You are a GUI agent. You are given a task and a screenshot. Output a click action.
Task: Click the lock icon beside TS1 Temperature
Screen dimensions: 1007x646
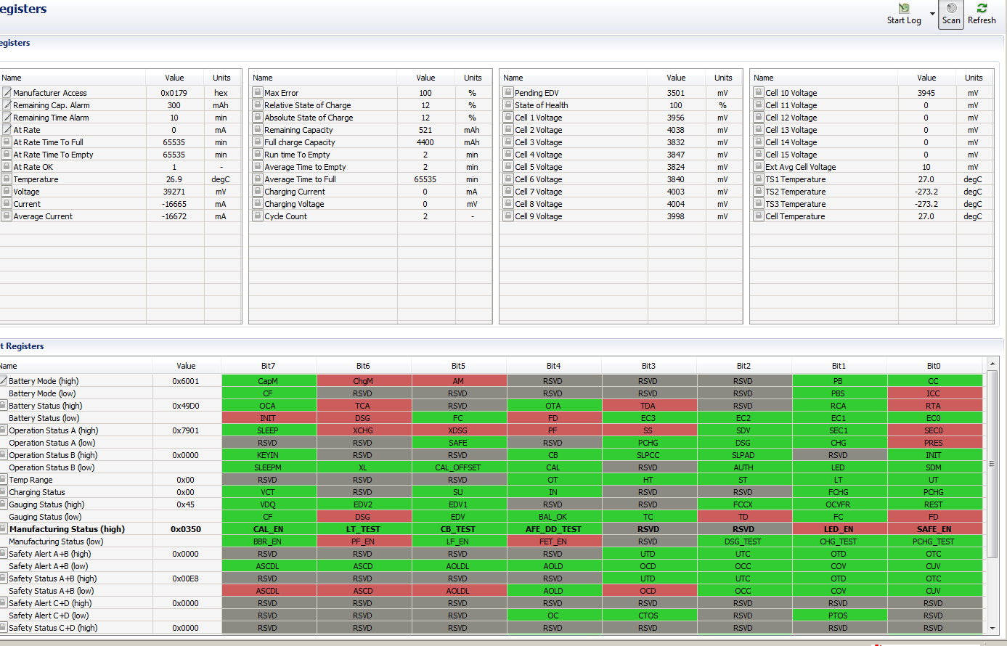click(x=759, y=179)
